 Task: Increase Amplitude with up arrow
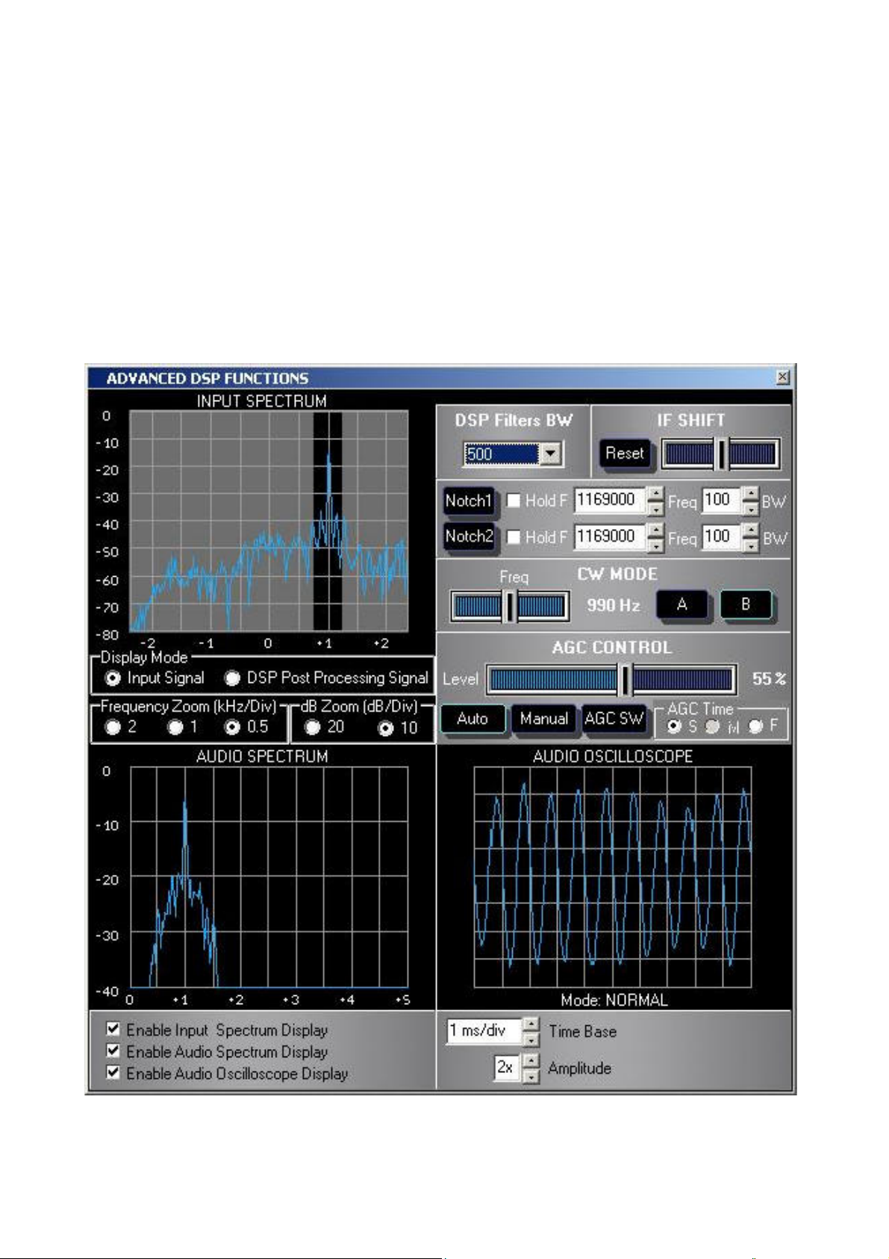(x=530, y=1061)
